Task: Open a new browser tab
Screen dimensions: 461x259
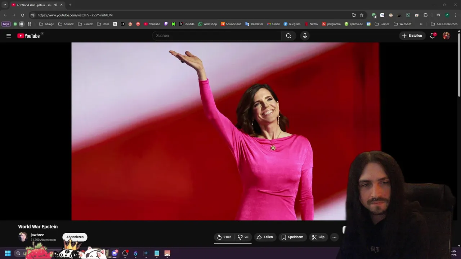Action: [70, 5]
